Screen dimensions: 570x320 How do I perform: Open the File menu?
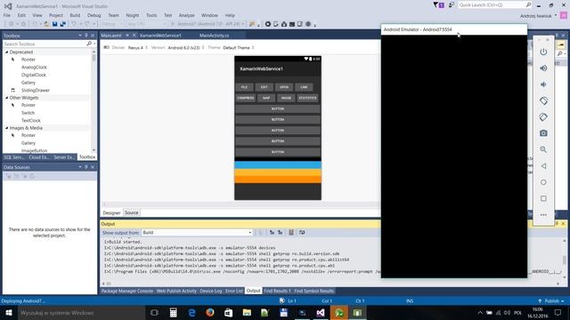pyautogui.click(x=6, y=15)
